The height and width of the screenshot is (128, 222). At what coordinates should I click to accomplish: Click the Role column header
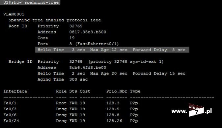(x=61, y=91)
